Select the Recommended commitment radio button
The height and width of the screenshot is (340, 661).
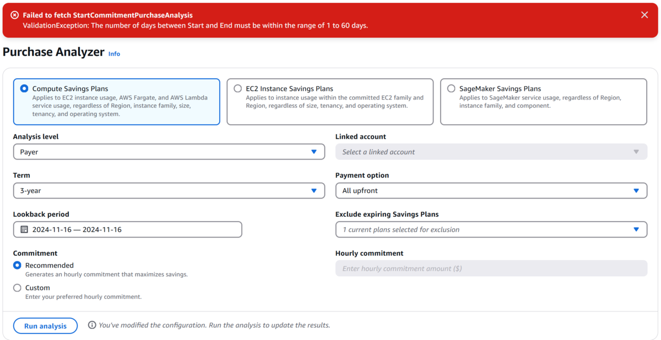click(17, 265)
